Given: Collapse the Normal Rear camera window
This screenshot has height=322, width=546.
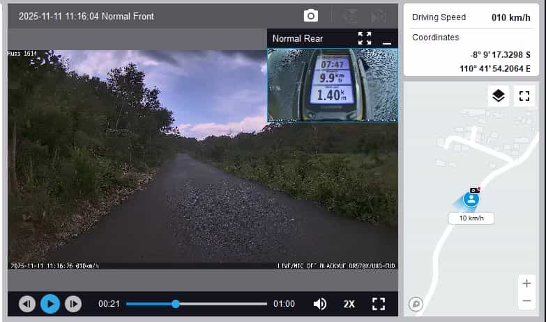Looking at the screenshot, I should [x=387, y=39].
